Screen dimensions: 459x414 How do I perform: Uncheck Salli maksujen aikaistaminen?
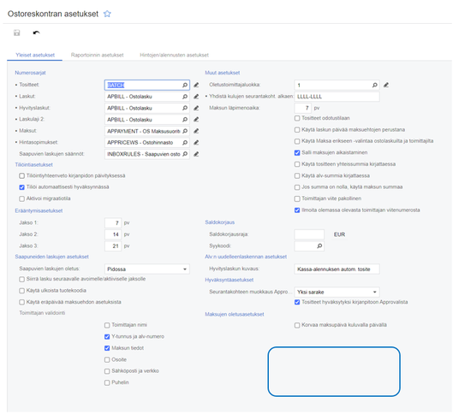(297, 152)
